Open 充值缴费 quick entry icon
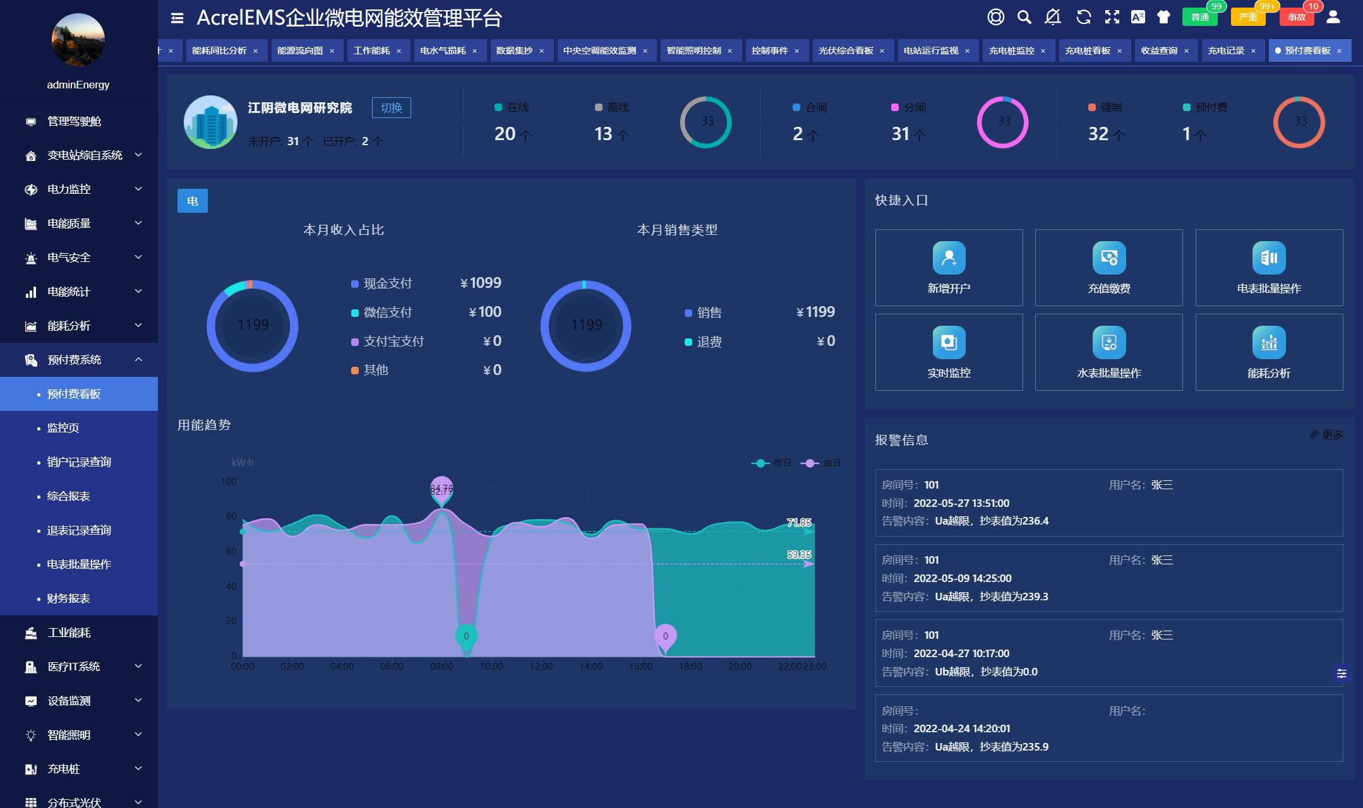Image resolution: width=1363 pixels, height=808 pixels. [1108, 259]
